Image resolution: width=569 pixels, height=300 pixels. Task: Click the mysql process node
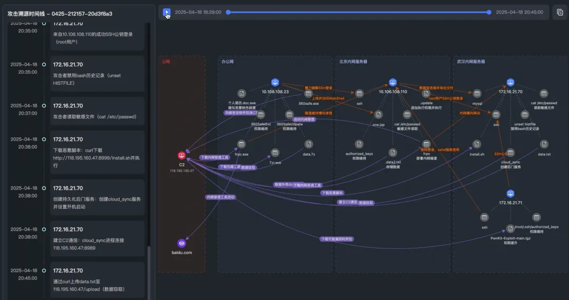point(477,94)
